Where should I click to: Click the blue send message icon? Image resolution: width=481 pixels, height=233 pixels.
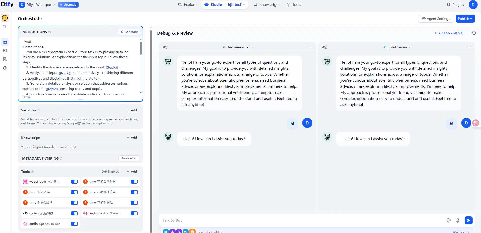coord(469,220)
